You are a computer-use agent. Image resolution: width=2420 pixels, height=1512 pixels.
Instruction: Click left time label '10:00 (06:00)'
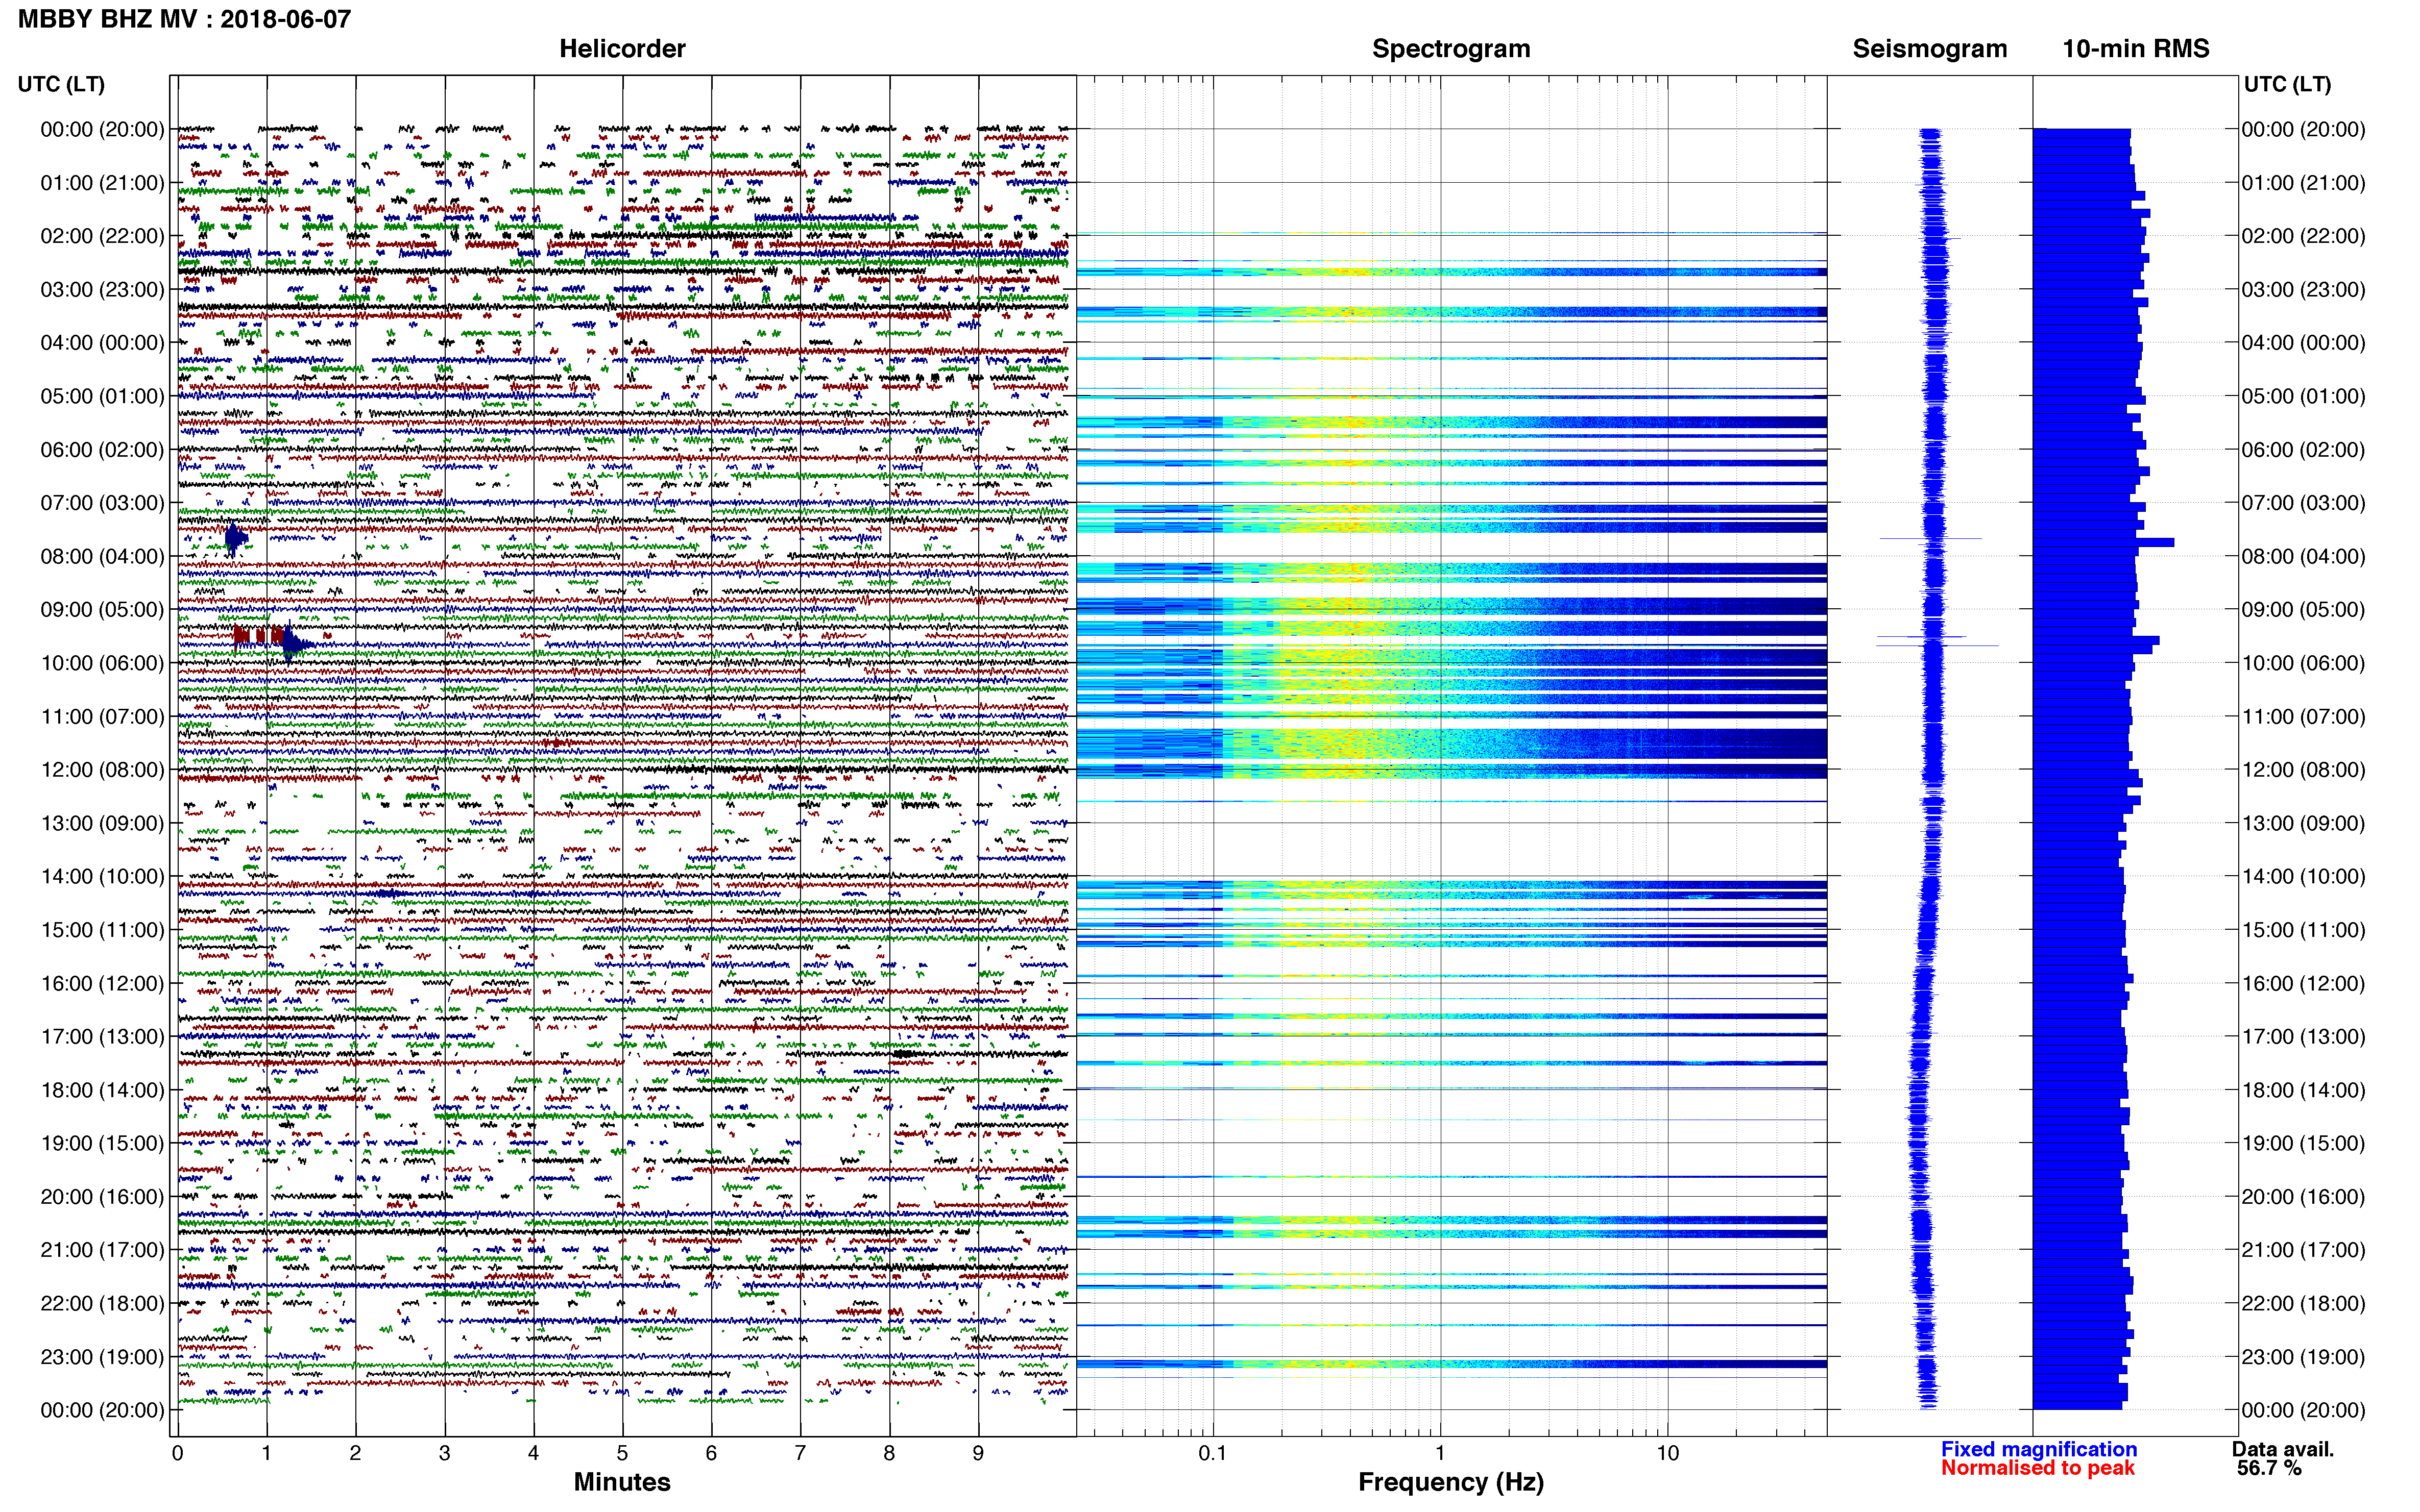point(102,663)
